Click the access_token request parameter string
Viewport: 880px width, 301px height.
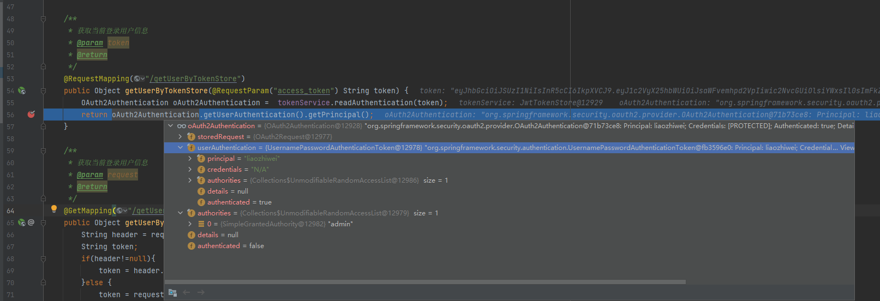pyautogui.click(x=304, y=91)
